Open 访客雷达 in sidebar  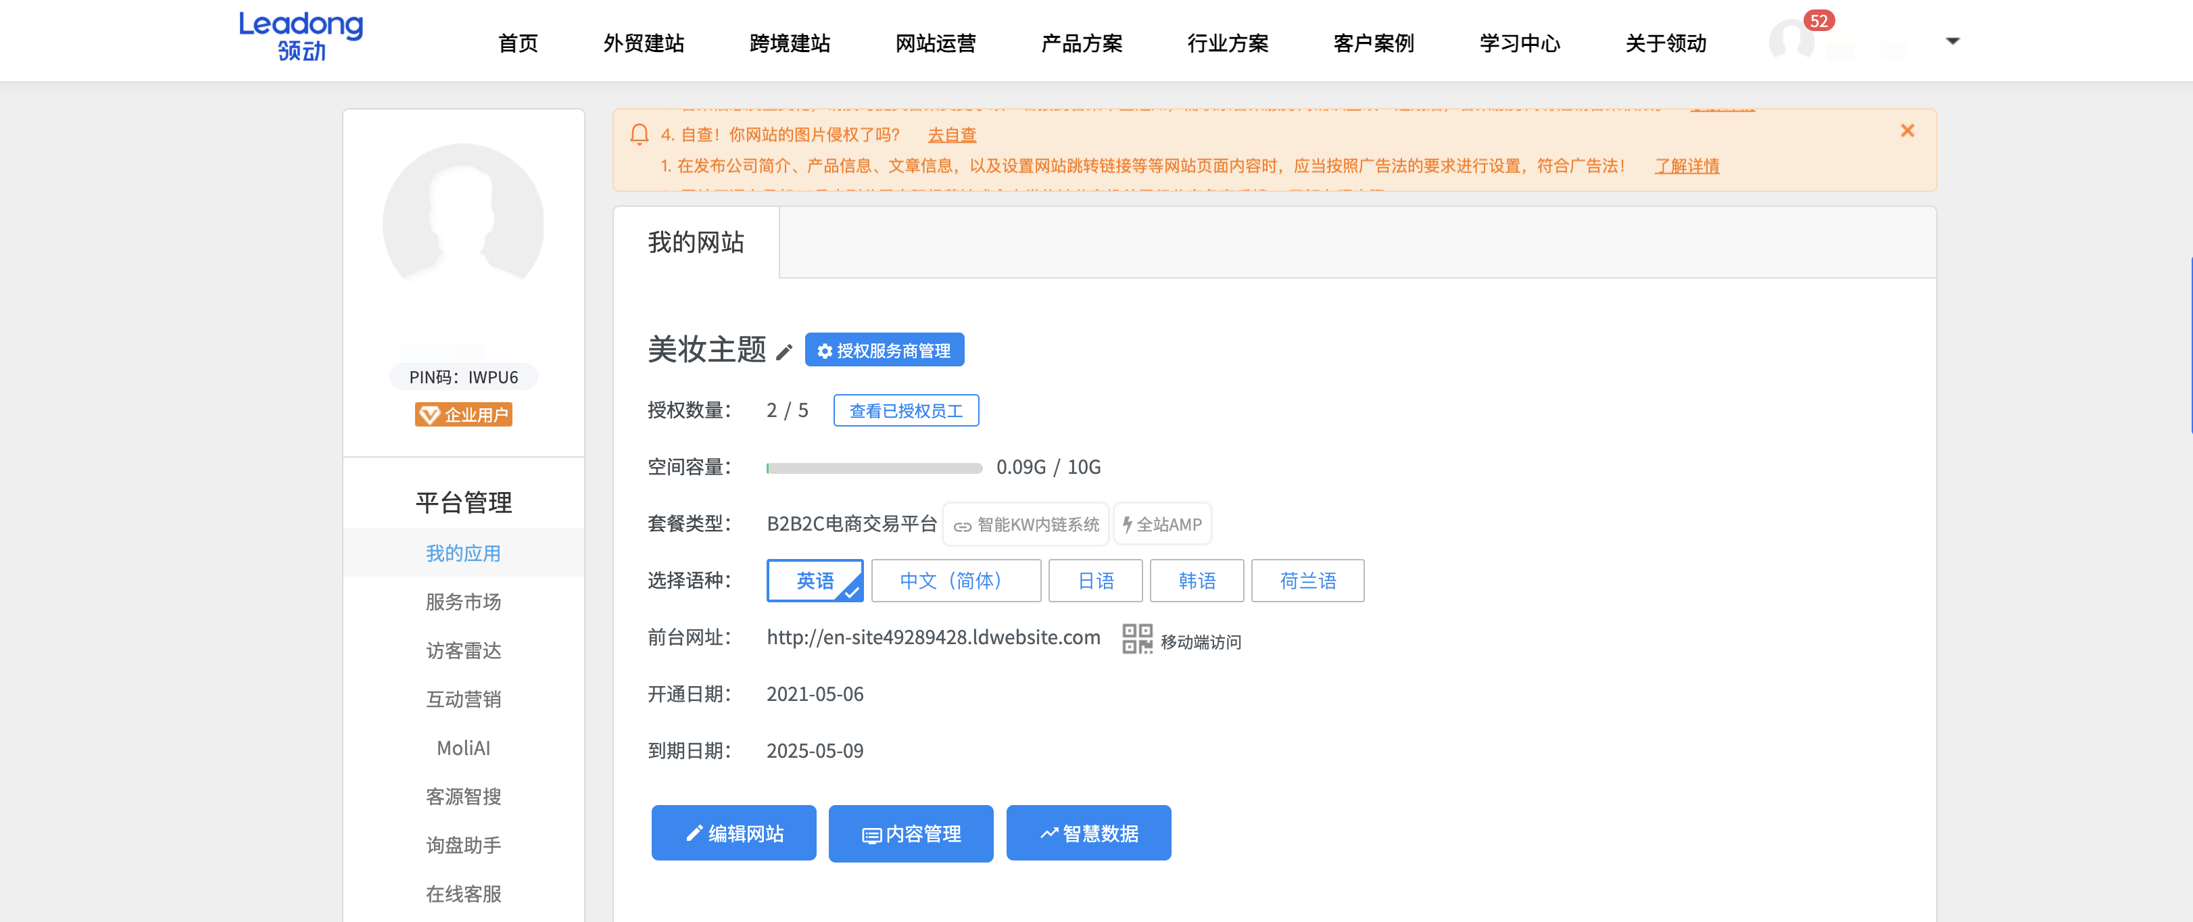click(x=464, y=650)
